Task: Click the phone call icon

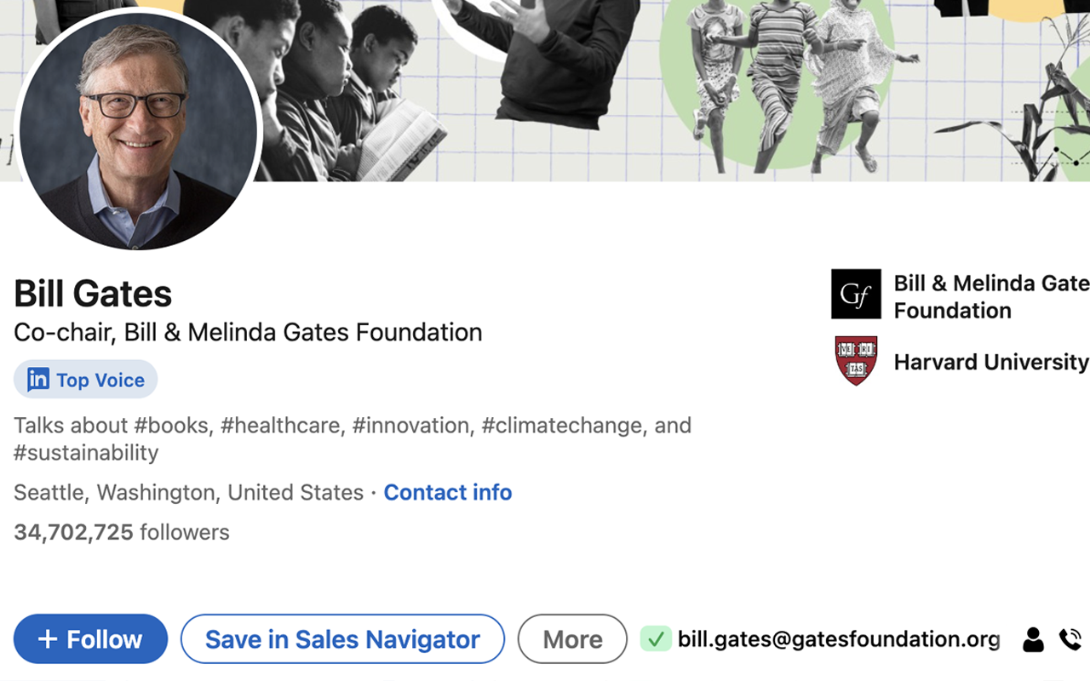Action: coord(1070,639)
